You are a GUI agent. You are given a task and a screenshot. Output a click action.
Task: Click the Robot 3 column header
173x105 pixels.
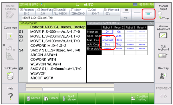pos(130,27)
